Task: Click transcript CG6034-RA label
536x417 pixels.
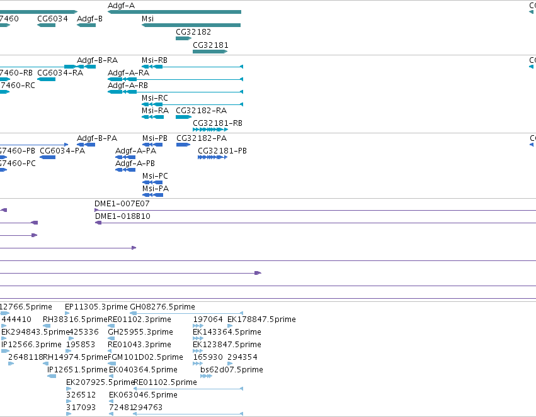Action: click(60, 73)
